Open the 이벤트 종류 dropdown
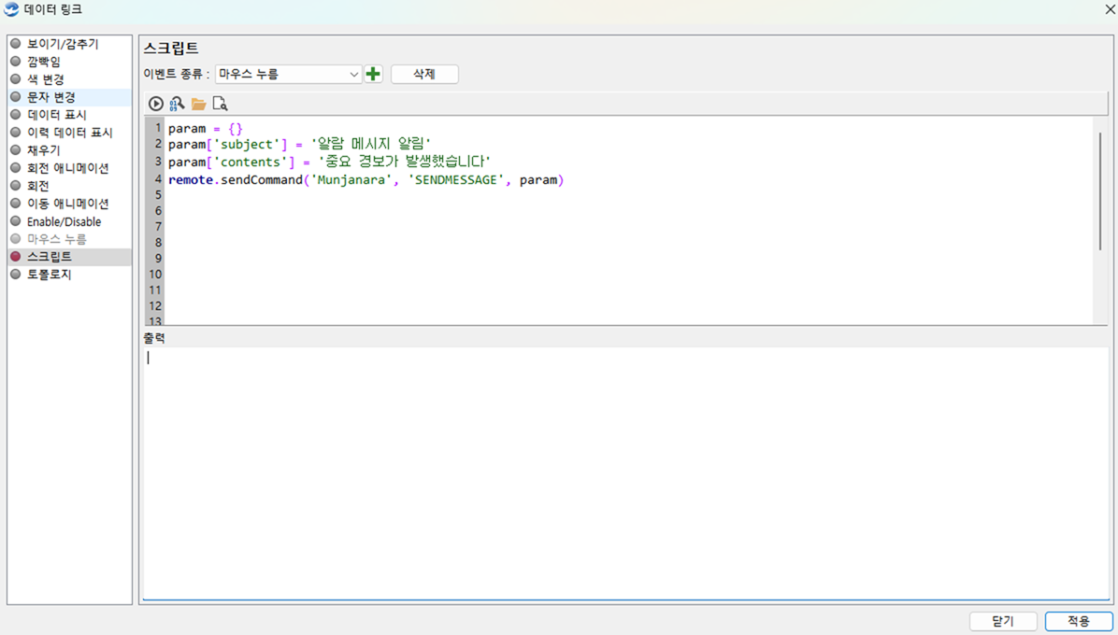 click(x=288, y=74)
